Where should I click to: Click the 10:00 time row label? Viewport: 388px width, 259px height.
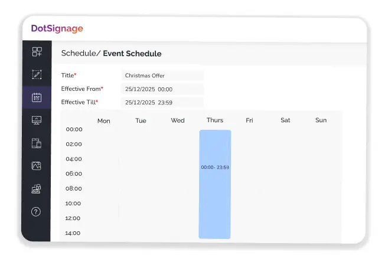coord(73,204)
